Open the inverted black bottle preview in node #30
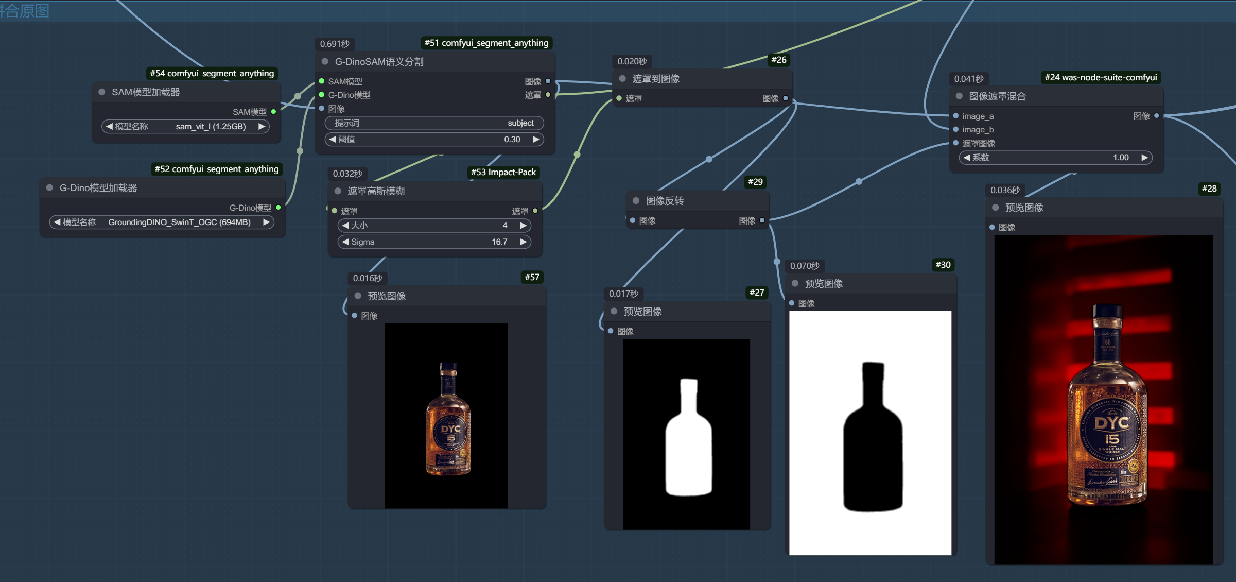Image resolution: width=1236 pixels, height=582 pixels. point(871,433)
